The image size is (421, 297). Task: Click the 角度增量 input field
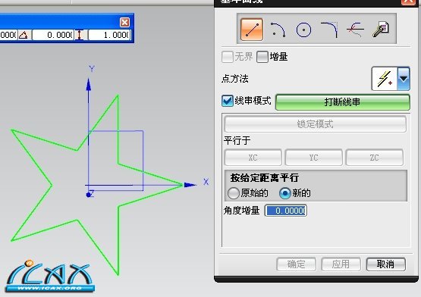(x=286, y=211)
